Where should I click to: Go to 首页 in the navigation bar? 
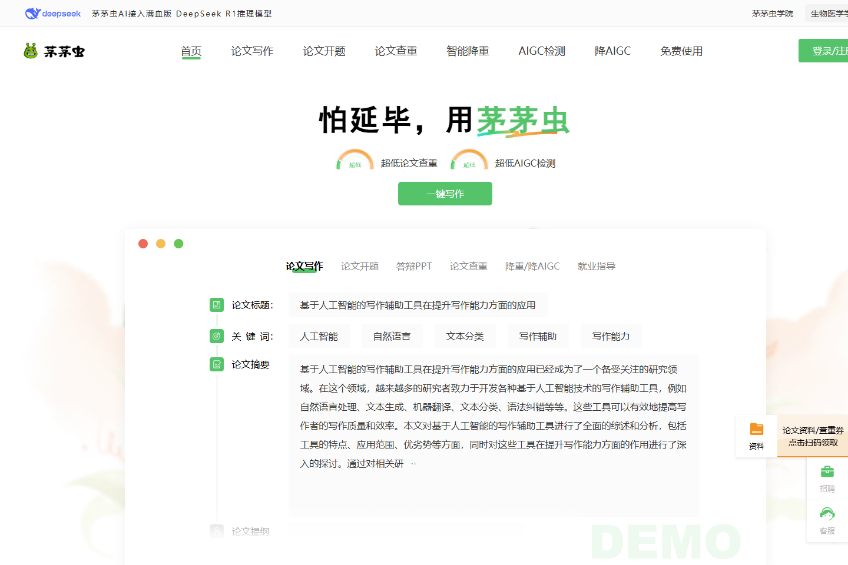191,51
